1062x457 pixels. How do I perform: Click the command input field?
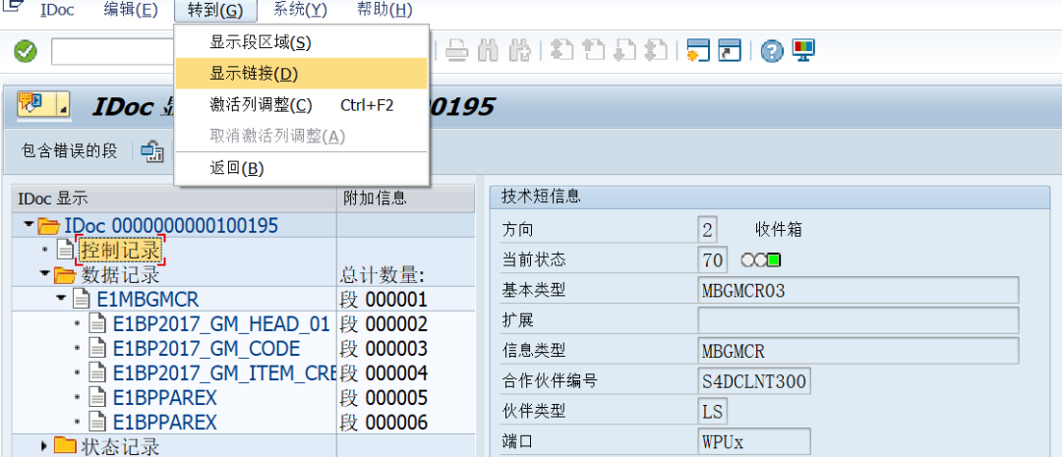point(112,52)
